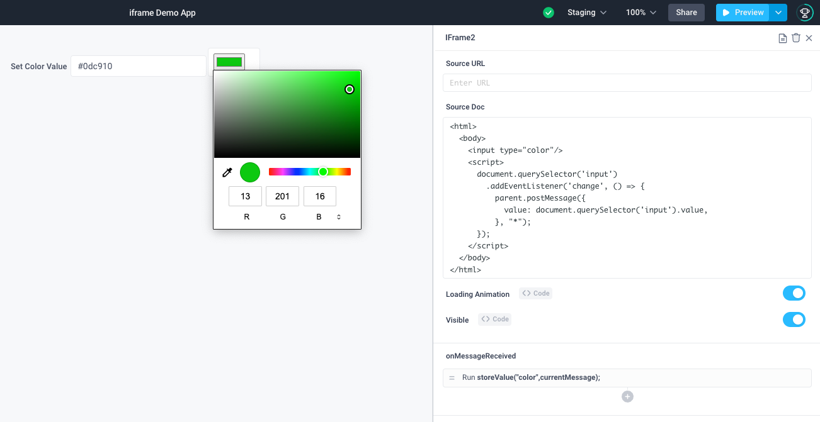Click the green deployment success checkmark
Screen dimensions: 820x422
548,12
